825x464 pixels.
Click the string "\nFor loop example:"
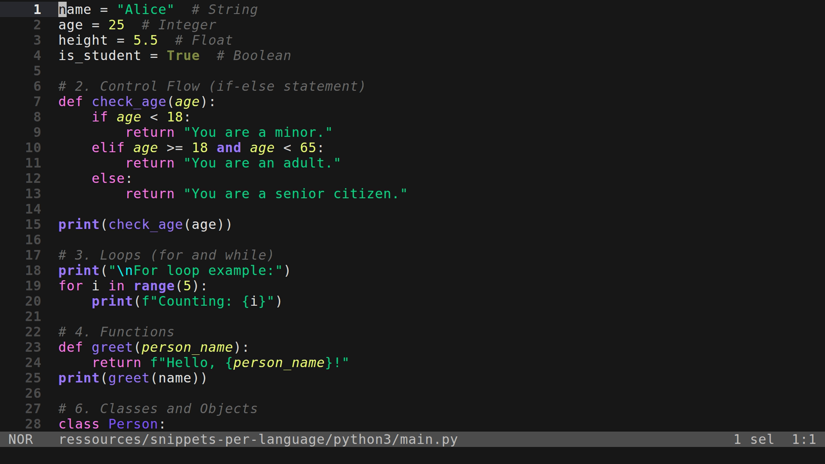[x=196, y=271]
